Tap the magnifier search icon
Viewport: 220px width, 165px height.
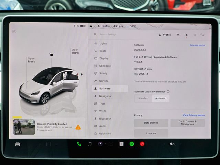95,34
